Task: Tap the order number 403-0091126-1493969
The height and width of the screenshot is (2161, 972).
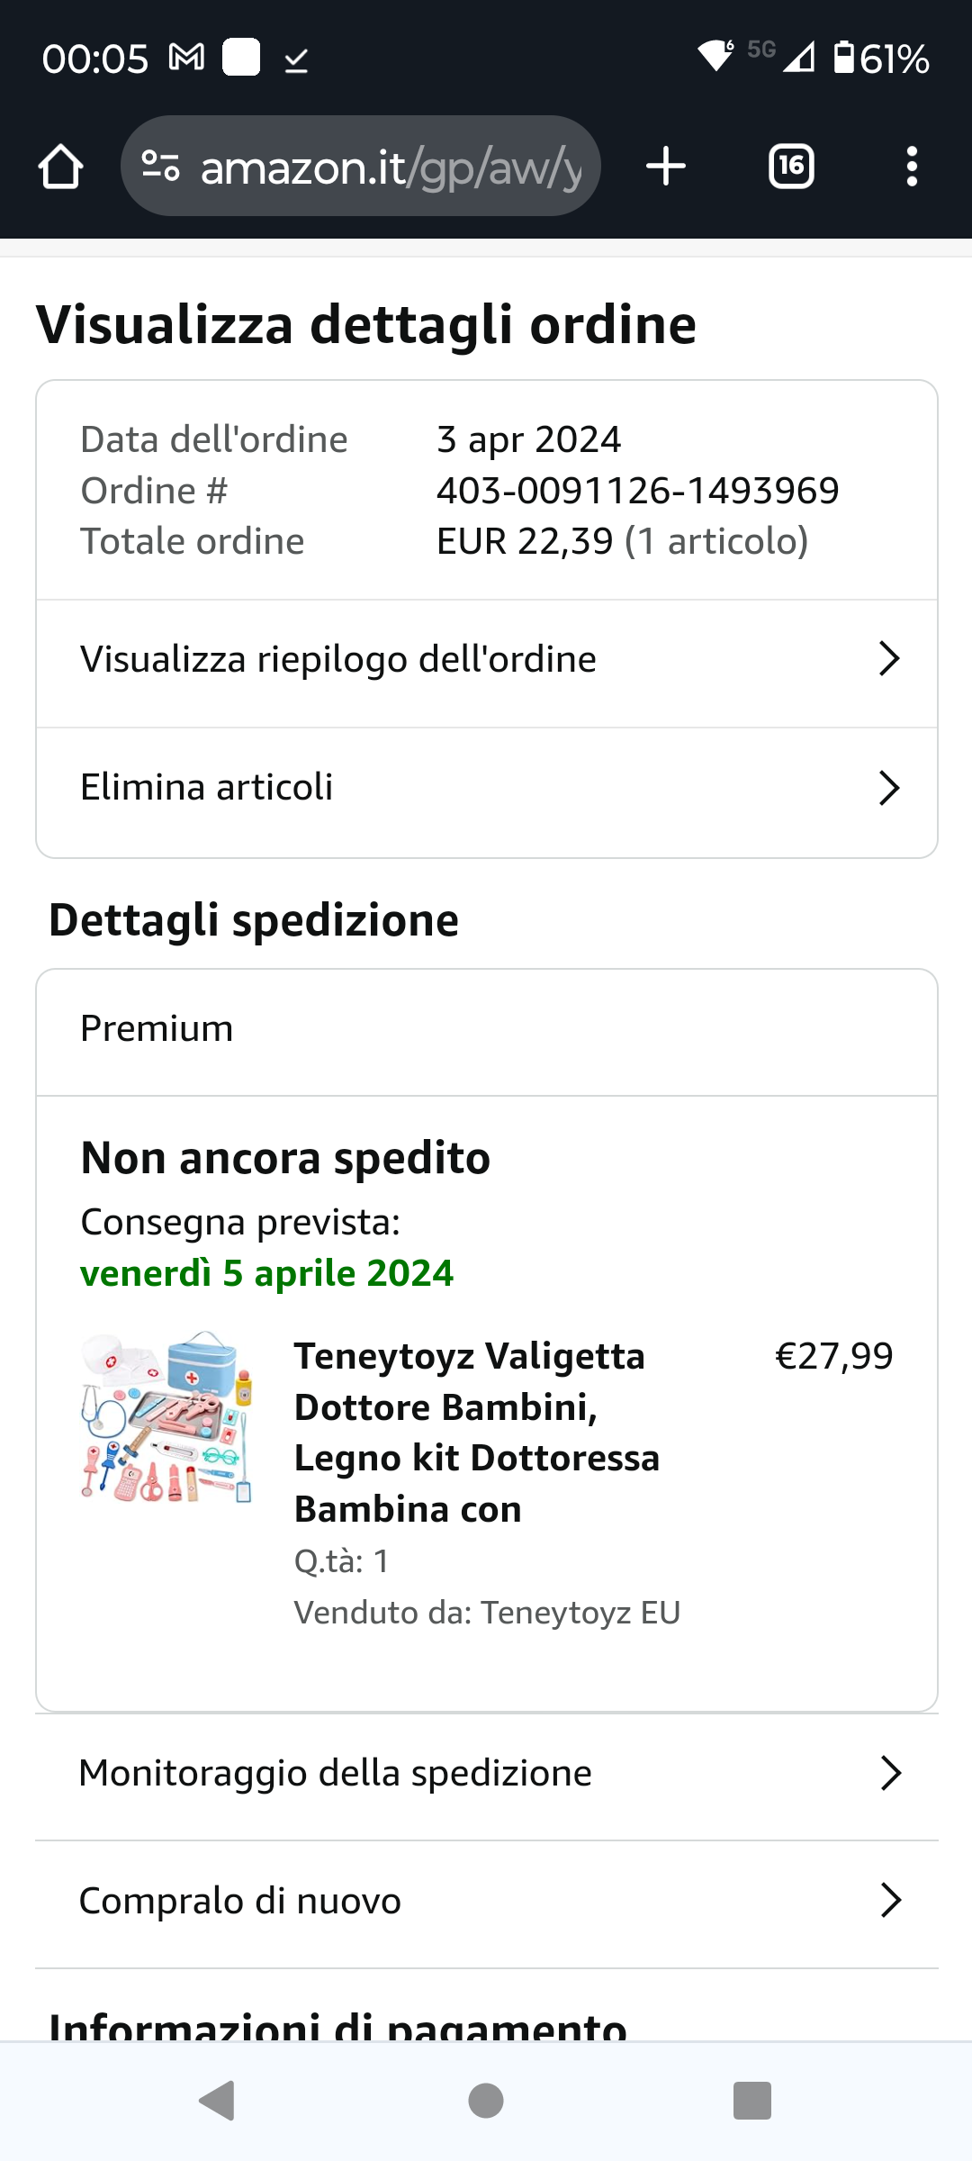Action: [x=637, y=491]
